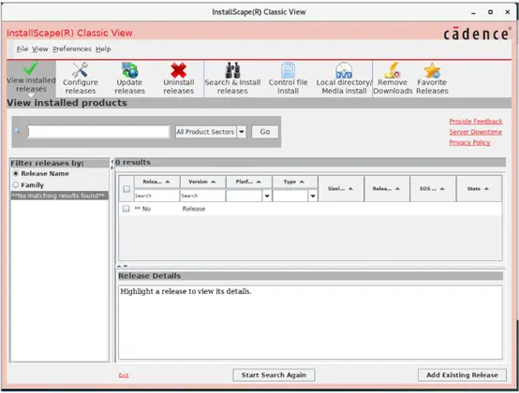Open Privacy Policy link
This screenshot has width=519, height=393.
tap(469, 142)
